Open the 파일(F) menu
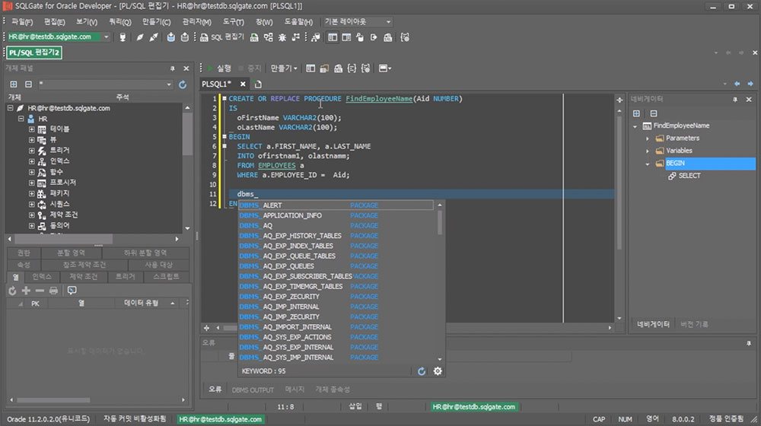The height and width of the screenshot is (426, 761). [x=22, y=22]
